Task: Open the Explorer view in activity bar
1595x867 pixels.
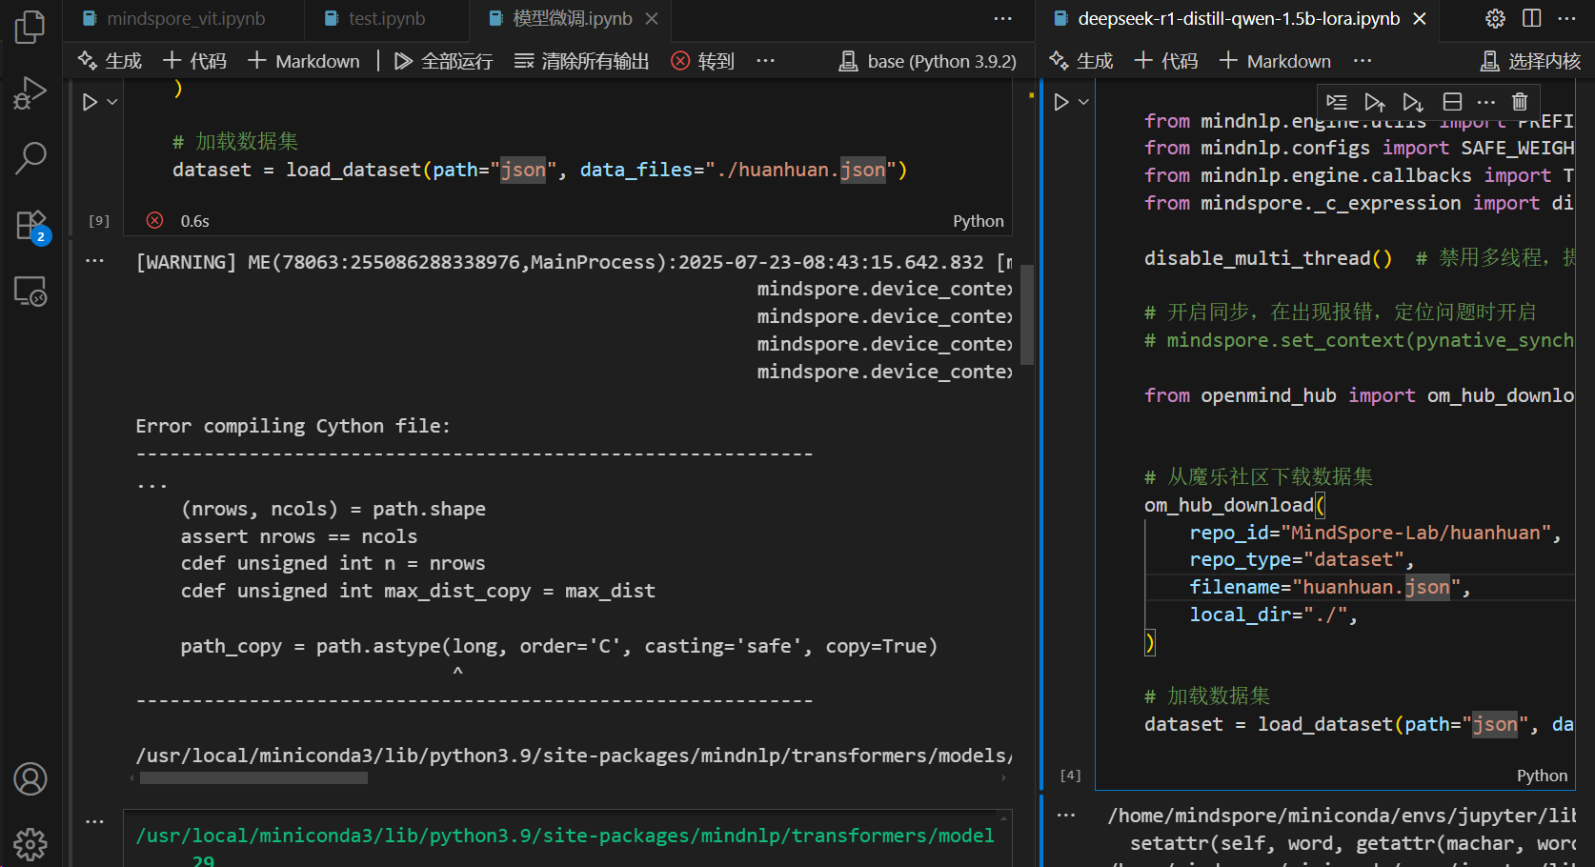Action: (x=30, y=27)
